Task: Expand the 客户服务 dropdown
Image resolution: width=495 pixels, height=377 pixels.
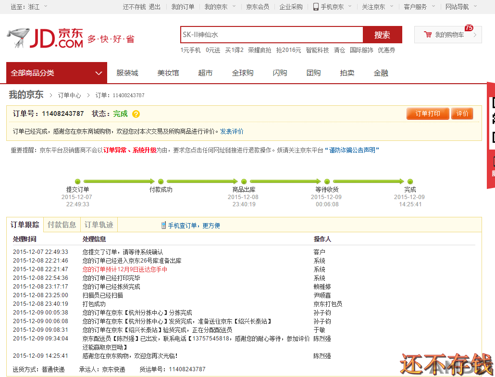Action: point(433,6)
